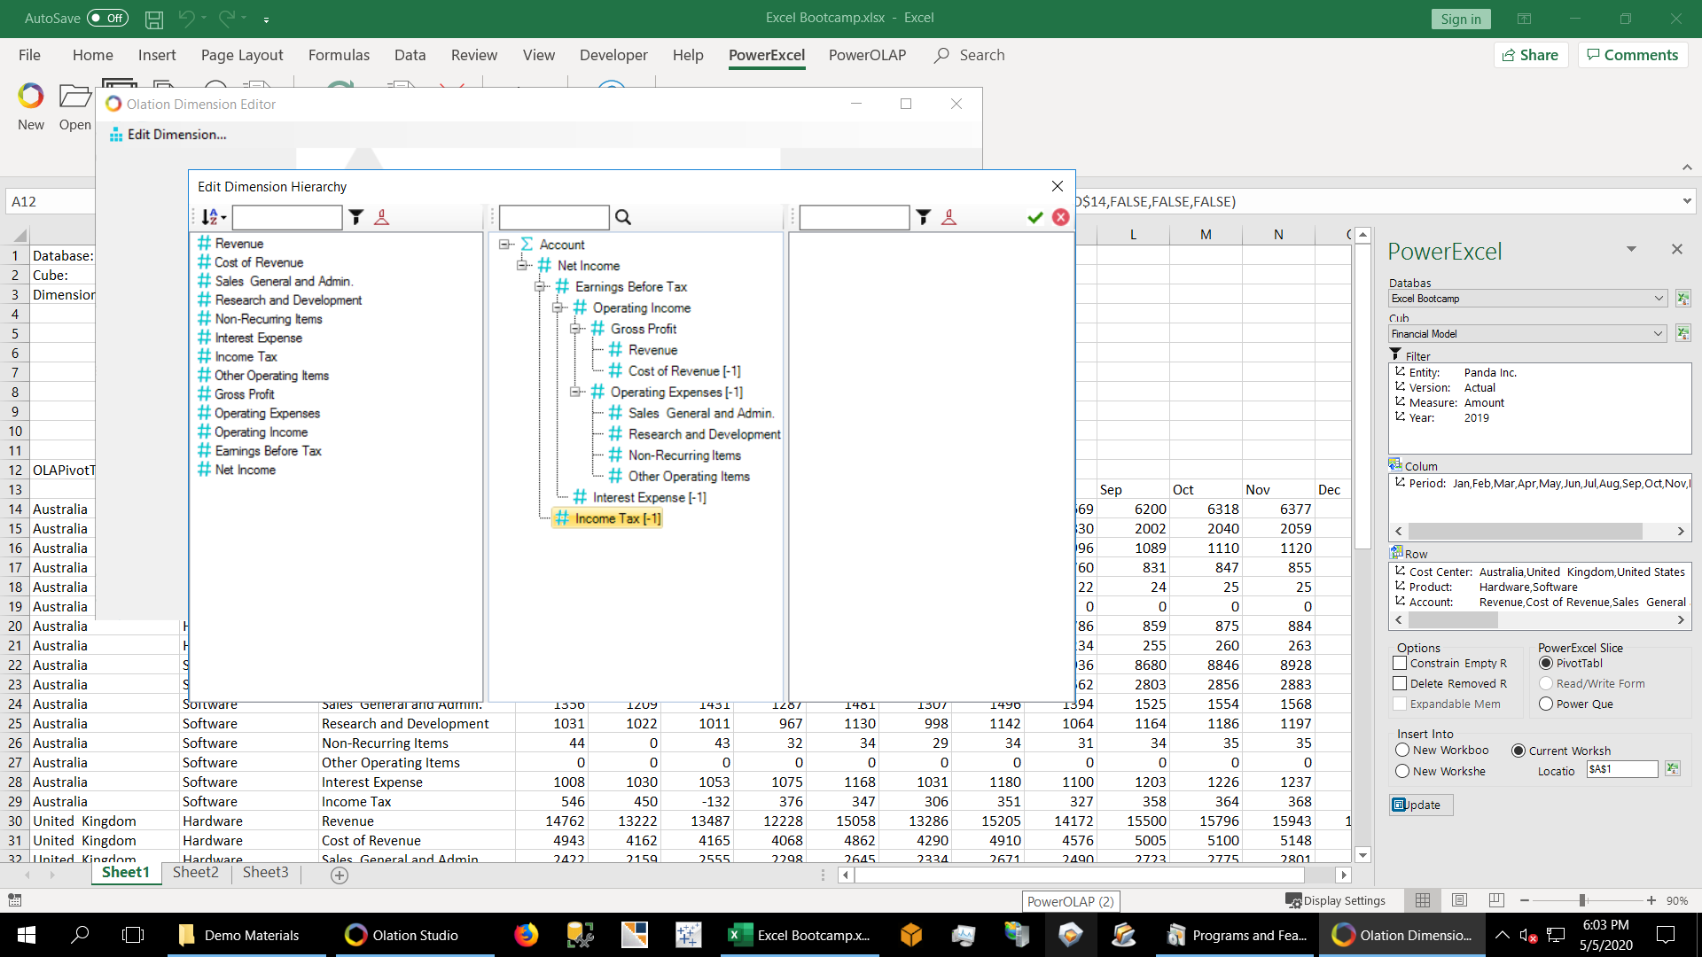Screen dimensions: 1702x957
Task: Click Excel icon beside Cube dropdown
Action: (1683, 334)
